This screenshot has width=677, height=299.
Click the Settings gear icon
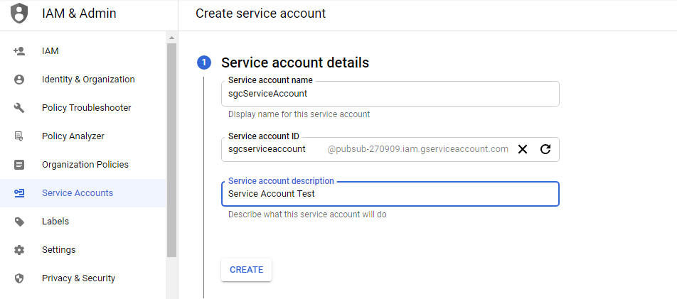[x=19, y=250]
